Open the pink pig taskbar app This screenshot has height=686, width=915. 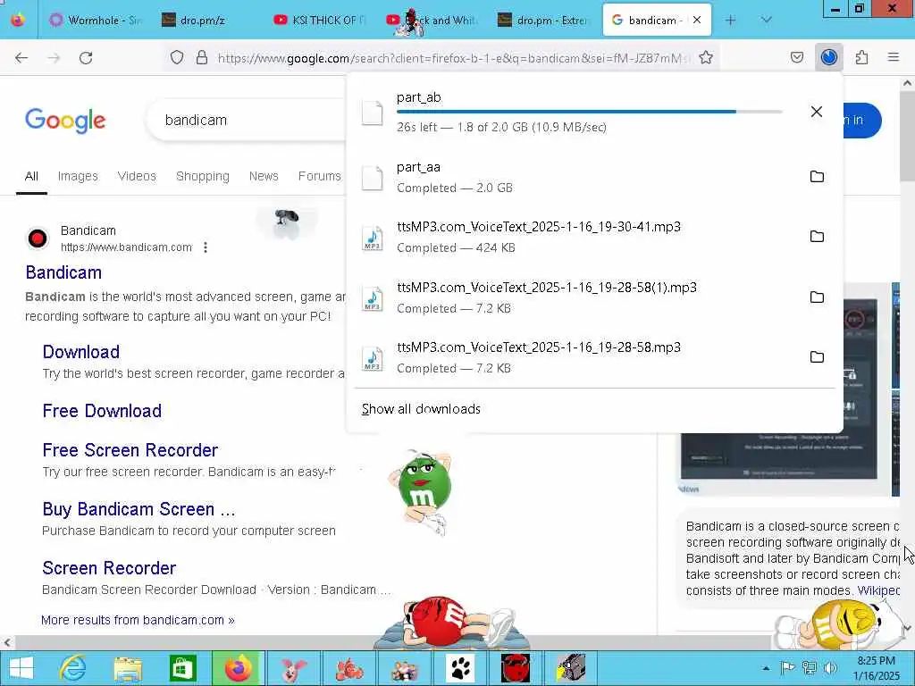tap(294, 668)
